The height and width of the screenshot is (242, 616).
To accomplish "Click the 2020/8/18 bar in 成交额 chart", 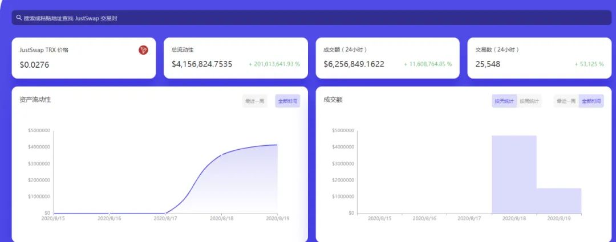I will (514, 174).
